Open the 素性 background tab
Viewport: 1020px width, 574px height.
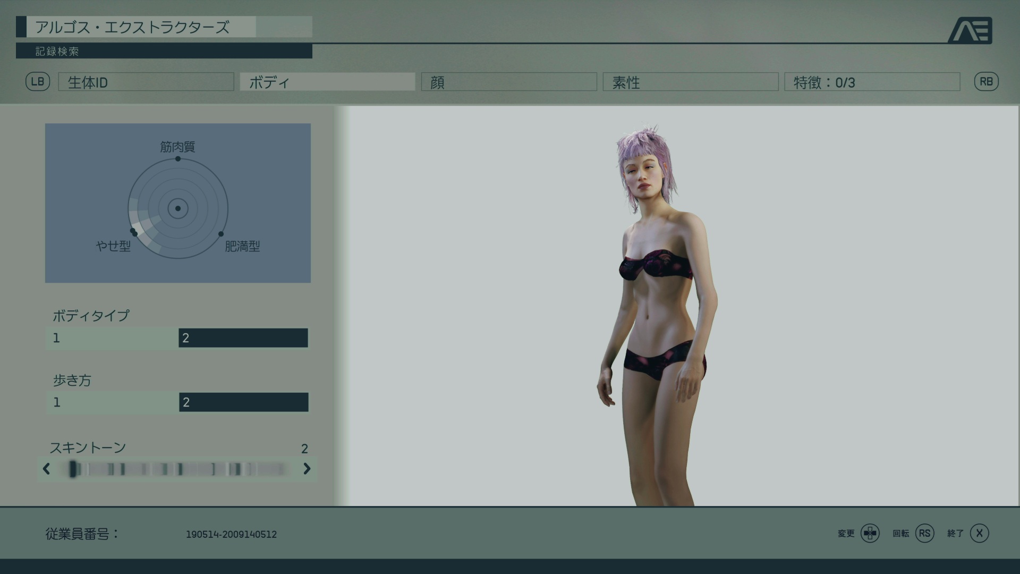point(691,82)
